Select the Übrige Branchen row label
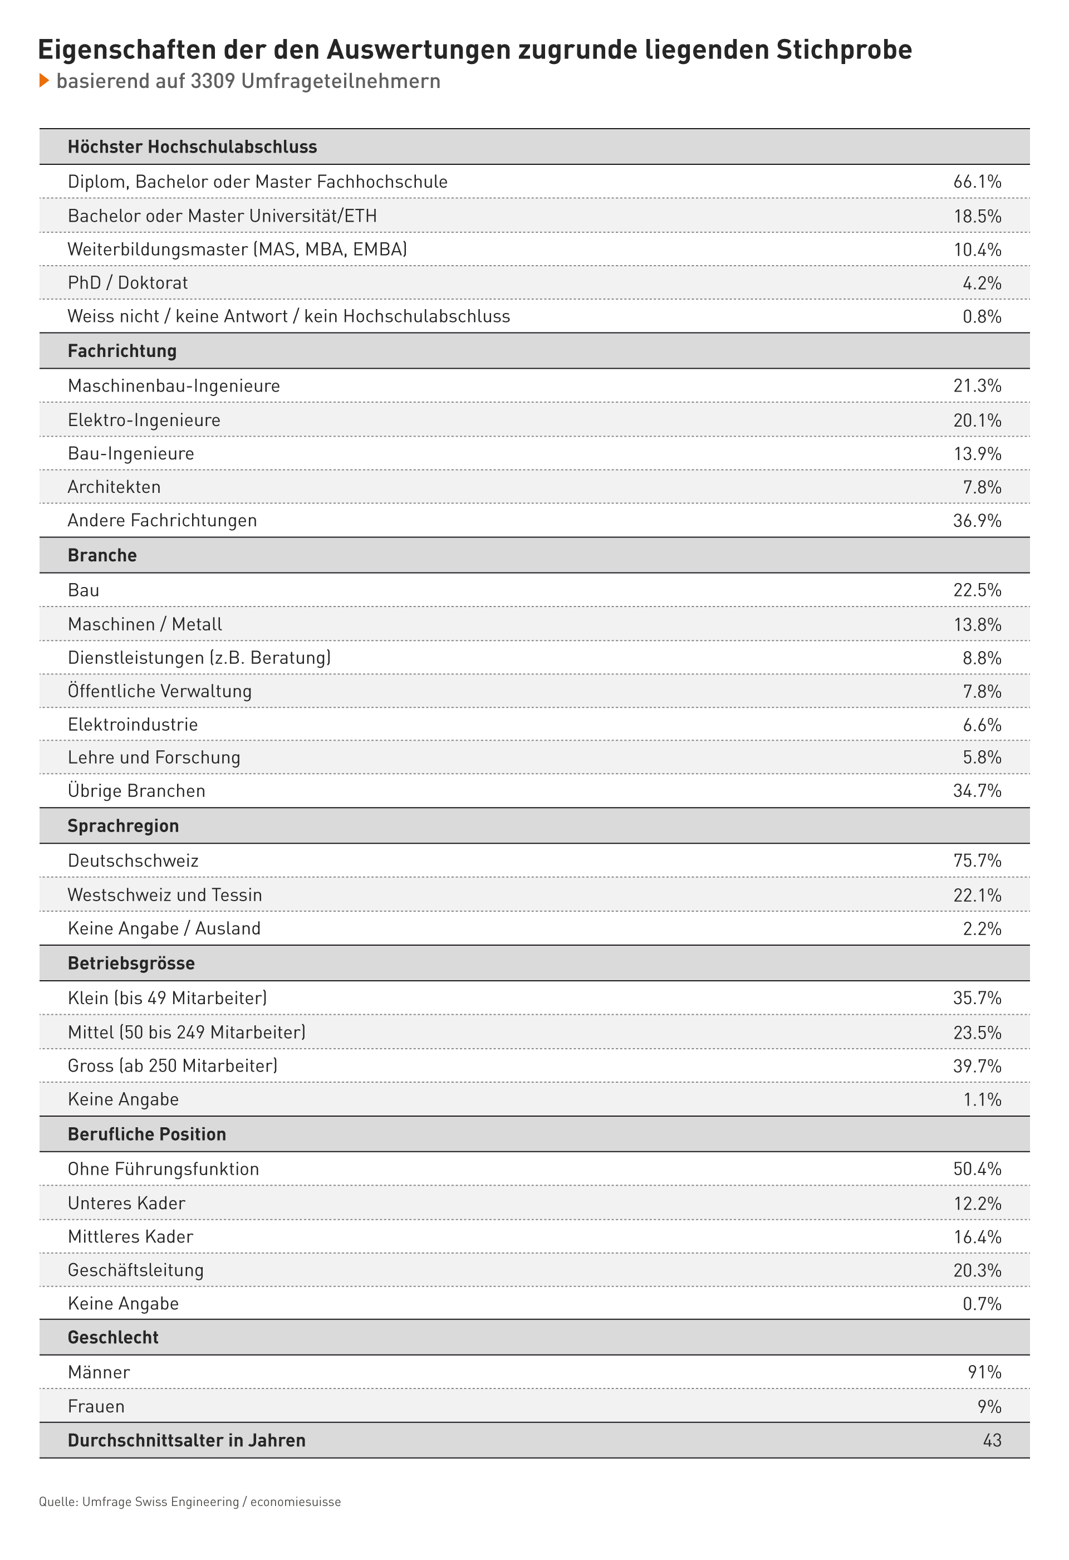This screenshot has width=1069, height=1560. pos(136,791)
